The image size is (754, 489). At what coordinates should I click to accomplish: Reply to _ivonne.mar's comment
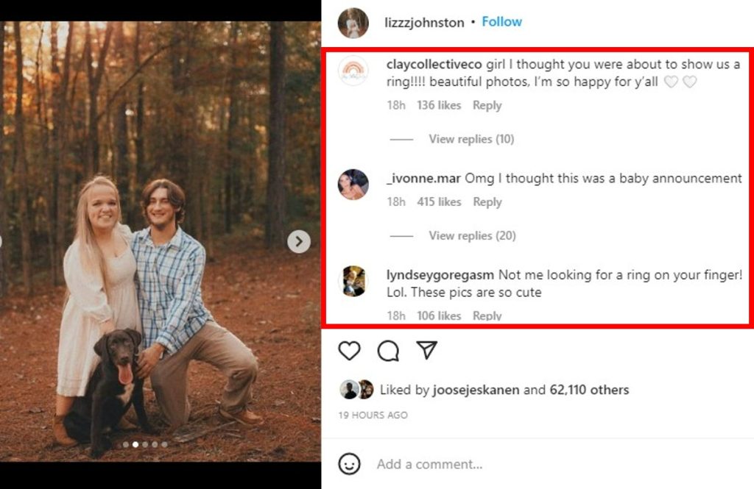tap(487, 201)
